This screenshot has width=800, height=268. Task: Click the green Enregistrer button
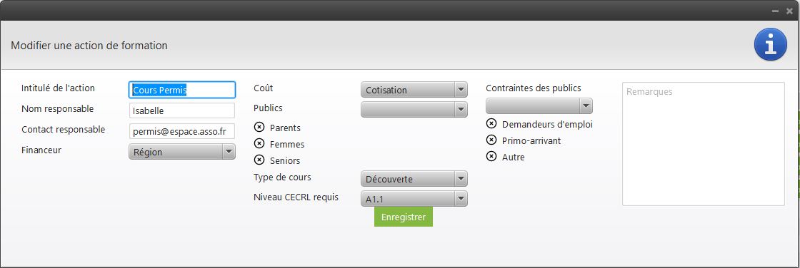point(404,217)
